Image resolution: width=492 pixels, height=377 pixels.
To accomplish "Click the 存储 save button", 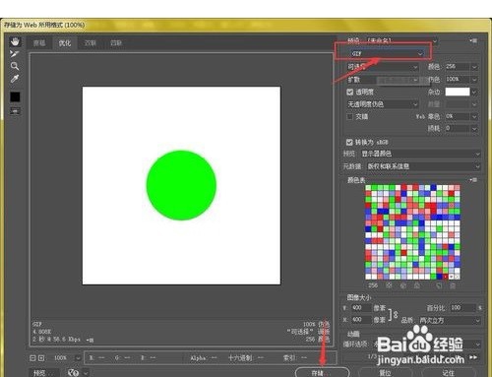I will pos(322,372).
